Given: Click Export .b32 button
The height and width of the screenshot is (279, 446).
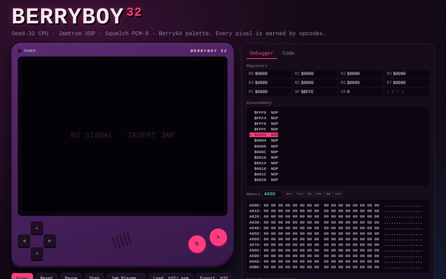Looking at the screenshot, I should [x=214, y=276].
